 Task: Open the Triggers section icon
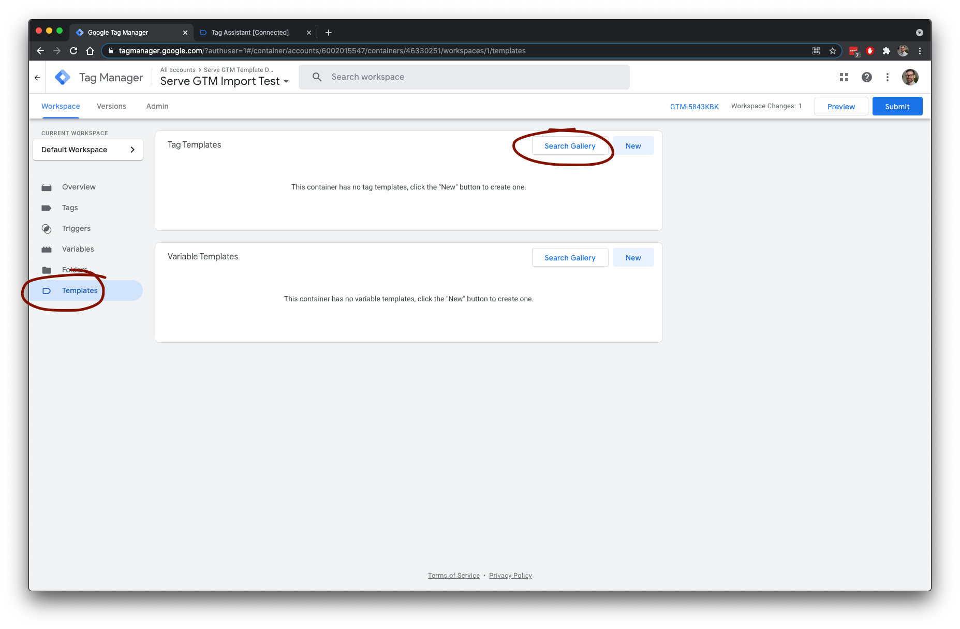47,228
